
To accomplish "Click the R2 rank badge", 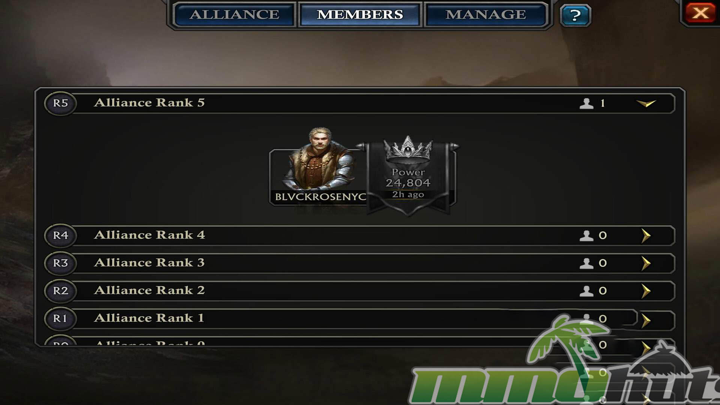I will 60,291.
